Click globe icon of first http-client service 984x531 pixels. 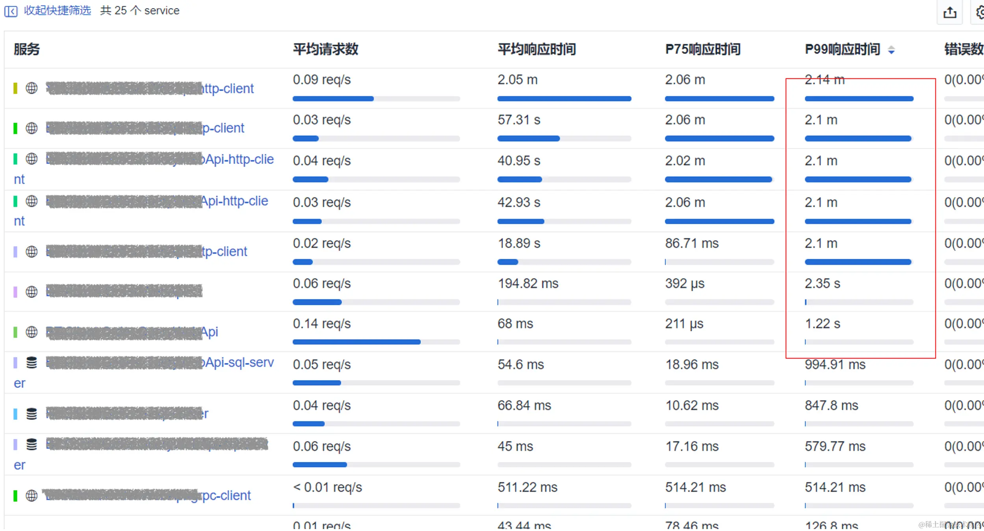click(x=32, y=88)
